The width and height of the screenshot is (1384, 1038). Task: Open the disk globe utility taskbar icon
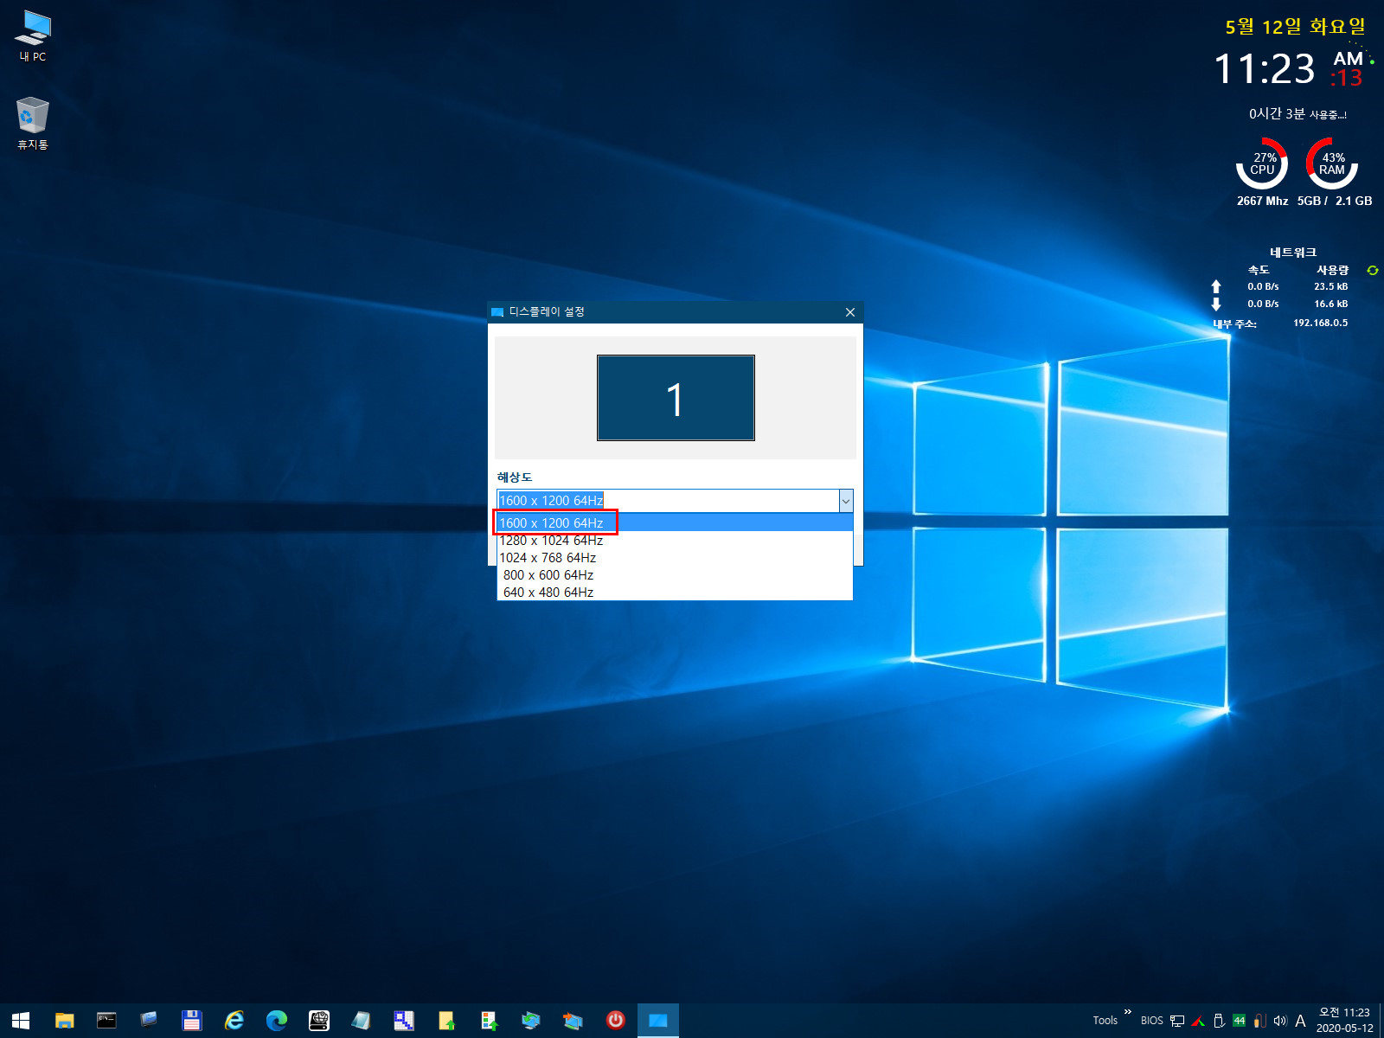point(318,1021)
